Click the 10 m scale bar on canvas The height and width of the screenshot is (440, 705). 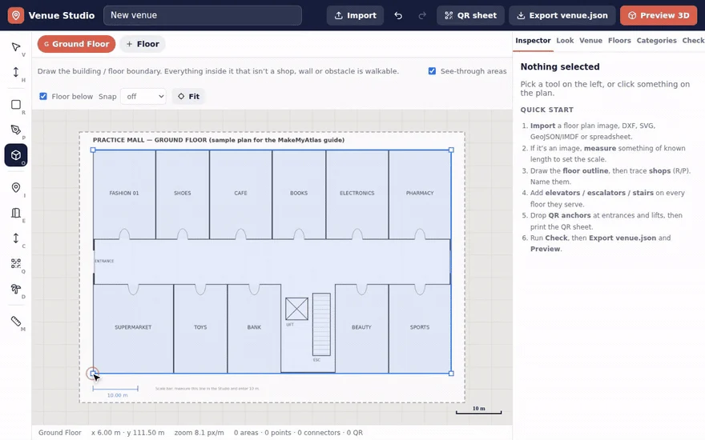click(x=478, y=410)
